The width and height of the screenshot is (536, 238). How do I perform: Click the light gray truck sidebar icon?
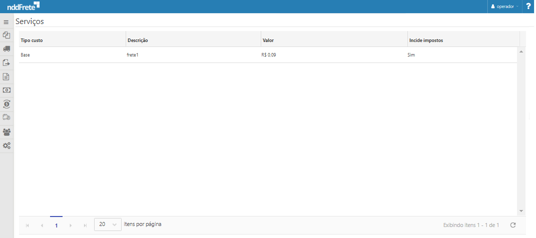[7, 117]
